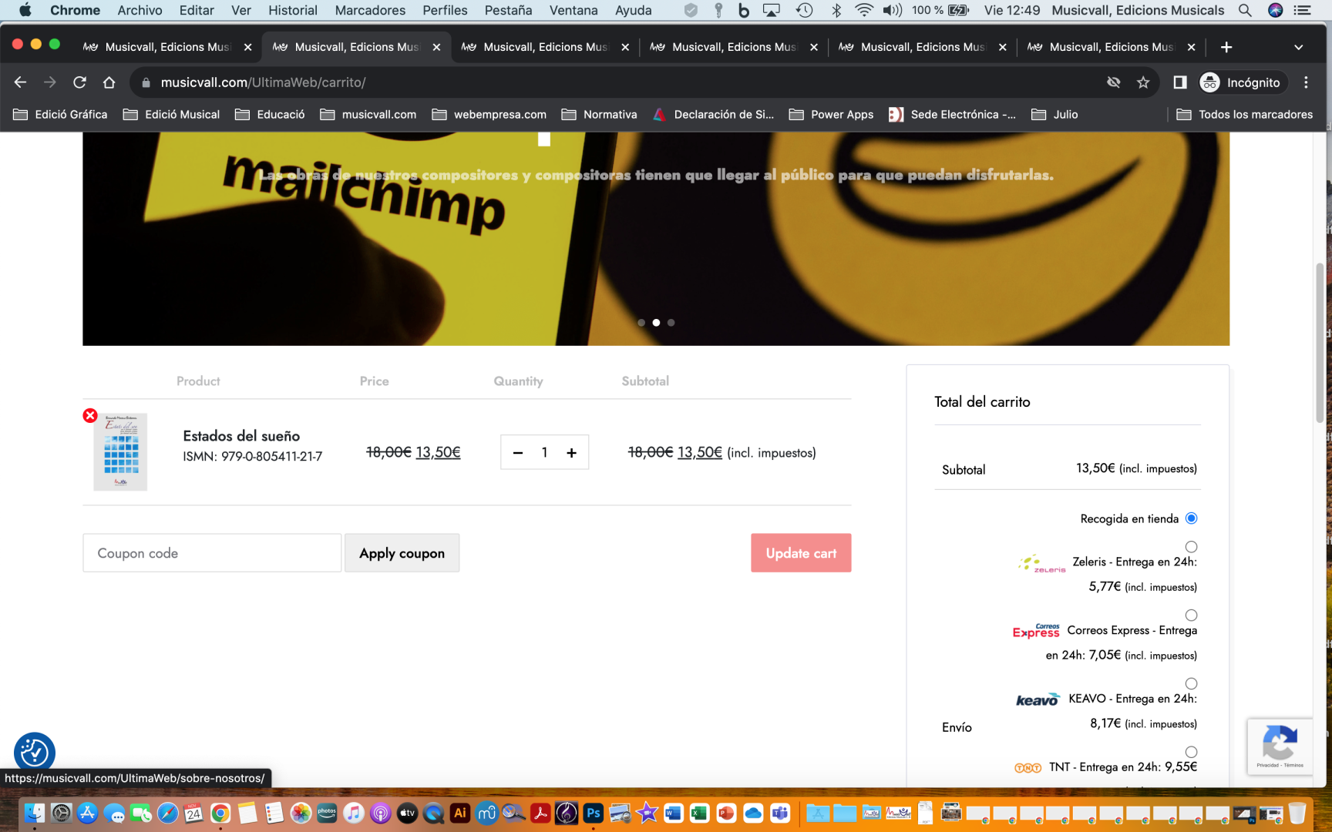This screenshot has width=1332, height=832.
Task: Toggle the side panel icon
Action: (1179, 82)
